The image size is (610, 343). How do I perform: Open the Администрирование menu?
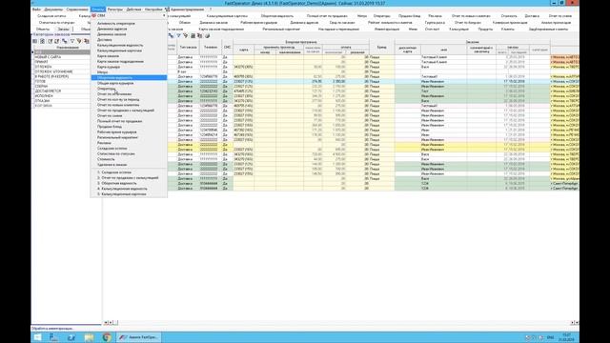(x=184, y=10)
